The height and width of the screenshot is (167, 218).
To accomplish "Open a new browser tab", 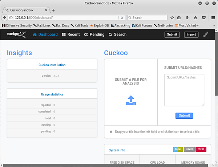I will click(53, 10).
